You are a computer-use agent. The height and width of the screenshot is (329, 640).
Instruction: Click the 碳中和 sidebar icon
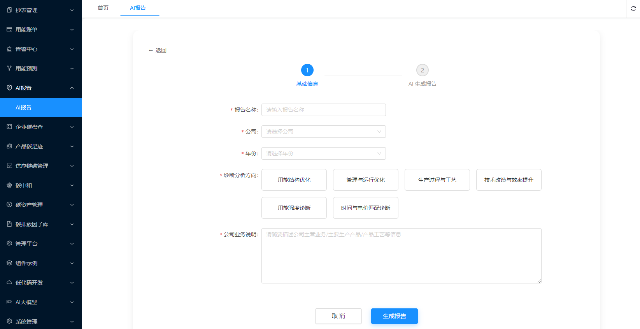point(9,185)
